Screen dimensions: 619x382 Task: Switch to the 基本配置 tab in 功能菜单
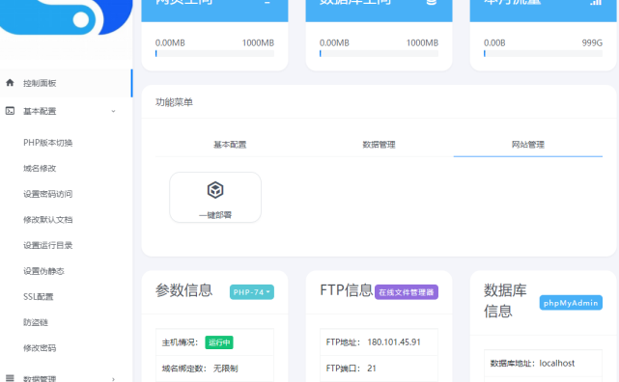point(230,145)
